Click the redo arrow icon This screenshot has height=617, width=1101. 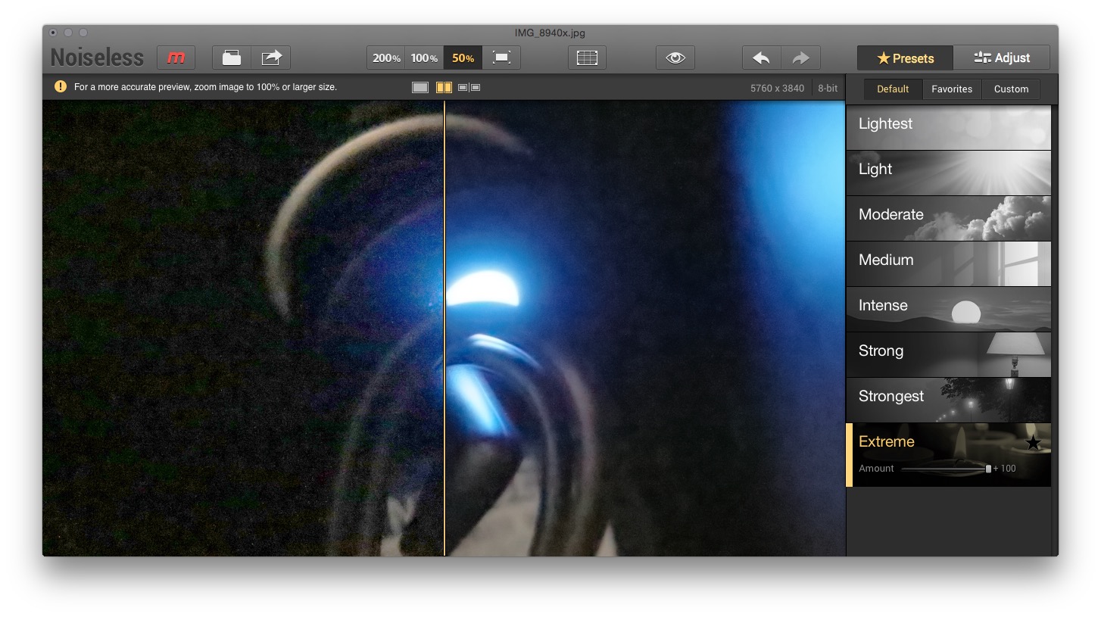coord(800,58)
